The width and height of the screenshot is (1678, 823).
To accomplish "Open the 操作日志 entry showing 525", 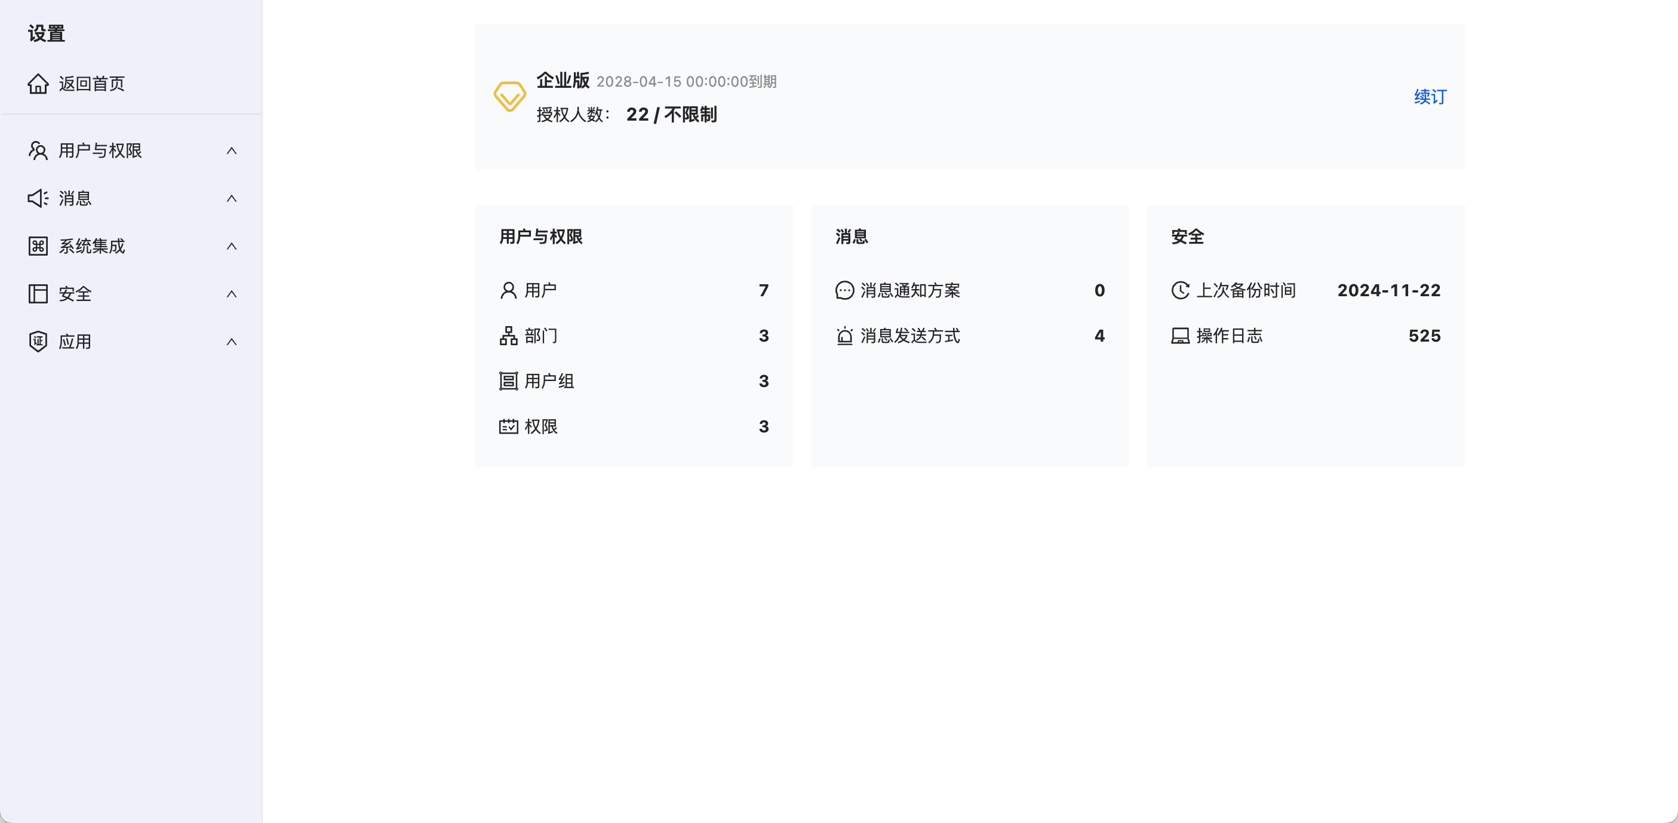I will (1229, 336).
